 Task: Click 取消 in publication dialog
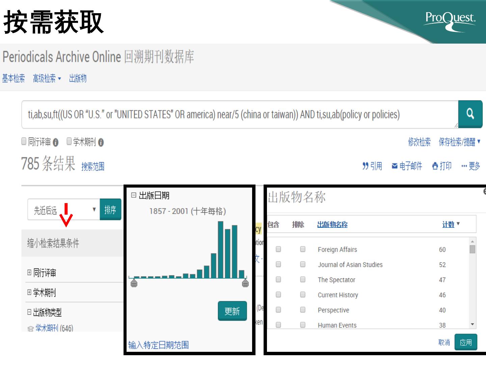pyautogui.click(x=444, y=342)
